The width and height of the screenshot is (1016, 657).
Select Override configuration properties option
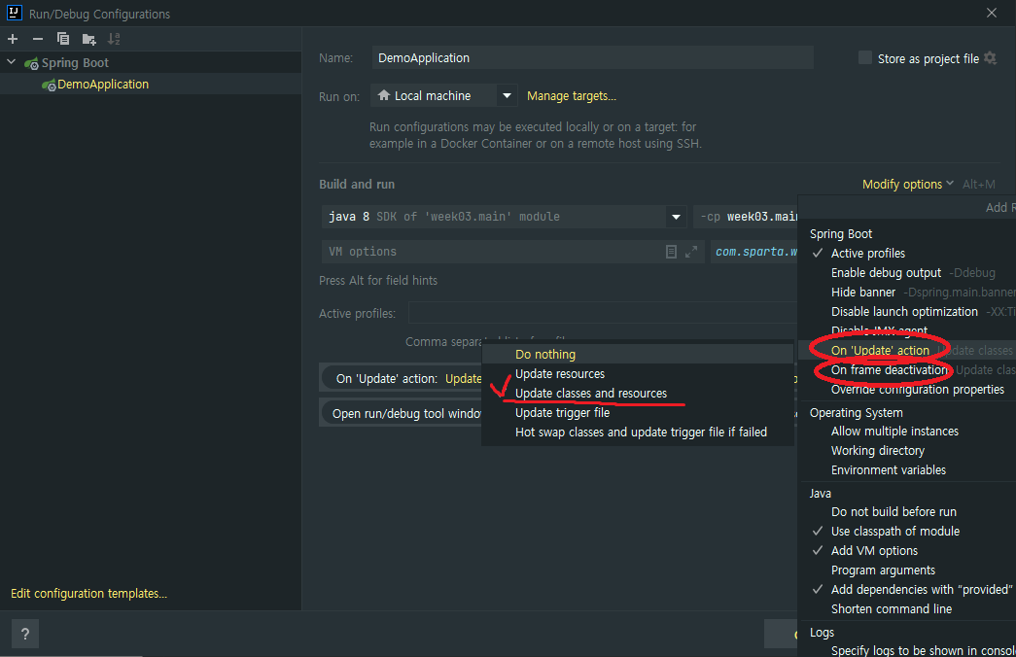[907, 390]
